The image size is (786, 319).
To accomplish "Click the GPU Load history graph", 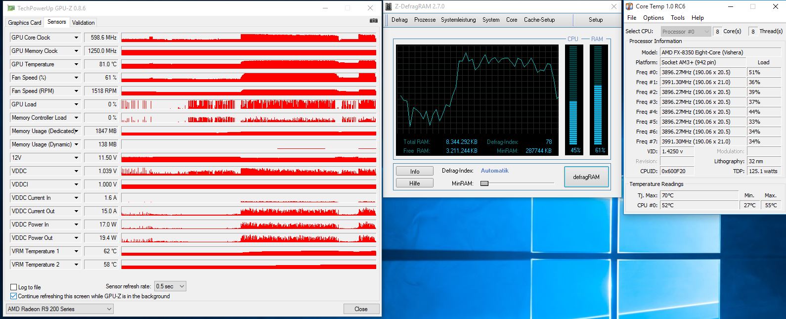I will click(249, 104).
